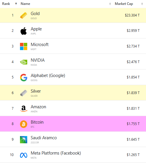
Task: Open the Meta Platforms (Facebook) link
Action: point(56,153)
